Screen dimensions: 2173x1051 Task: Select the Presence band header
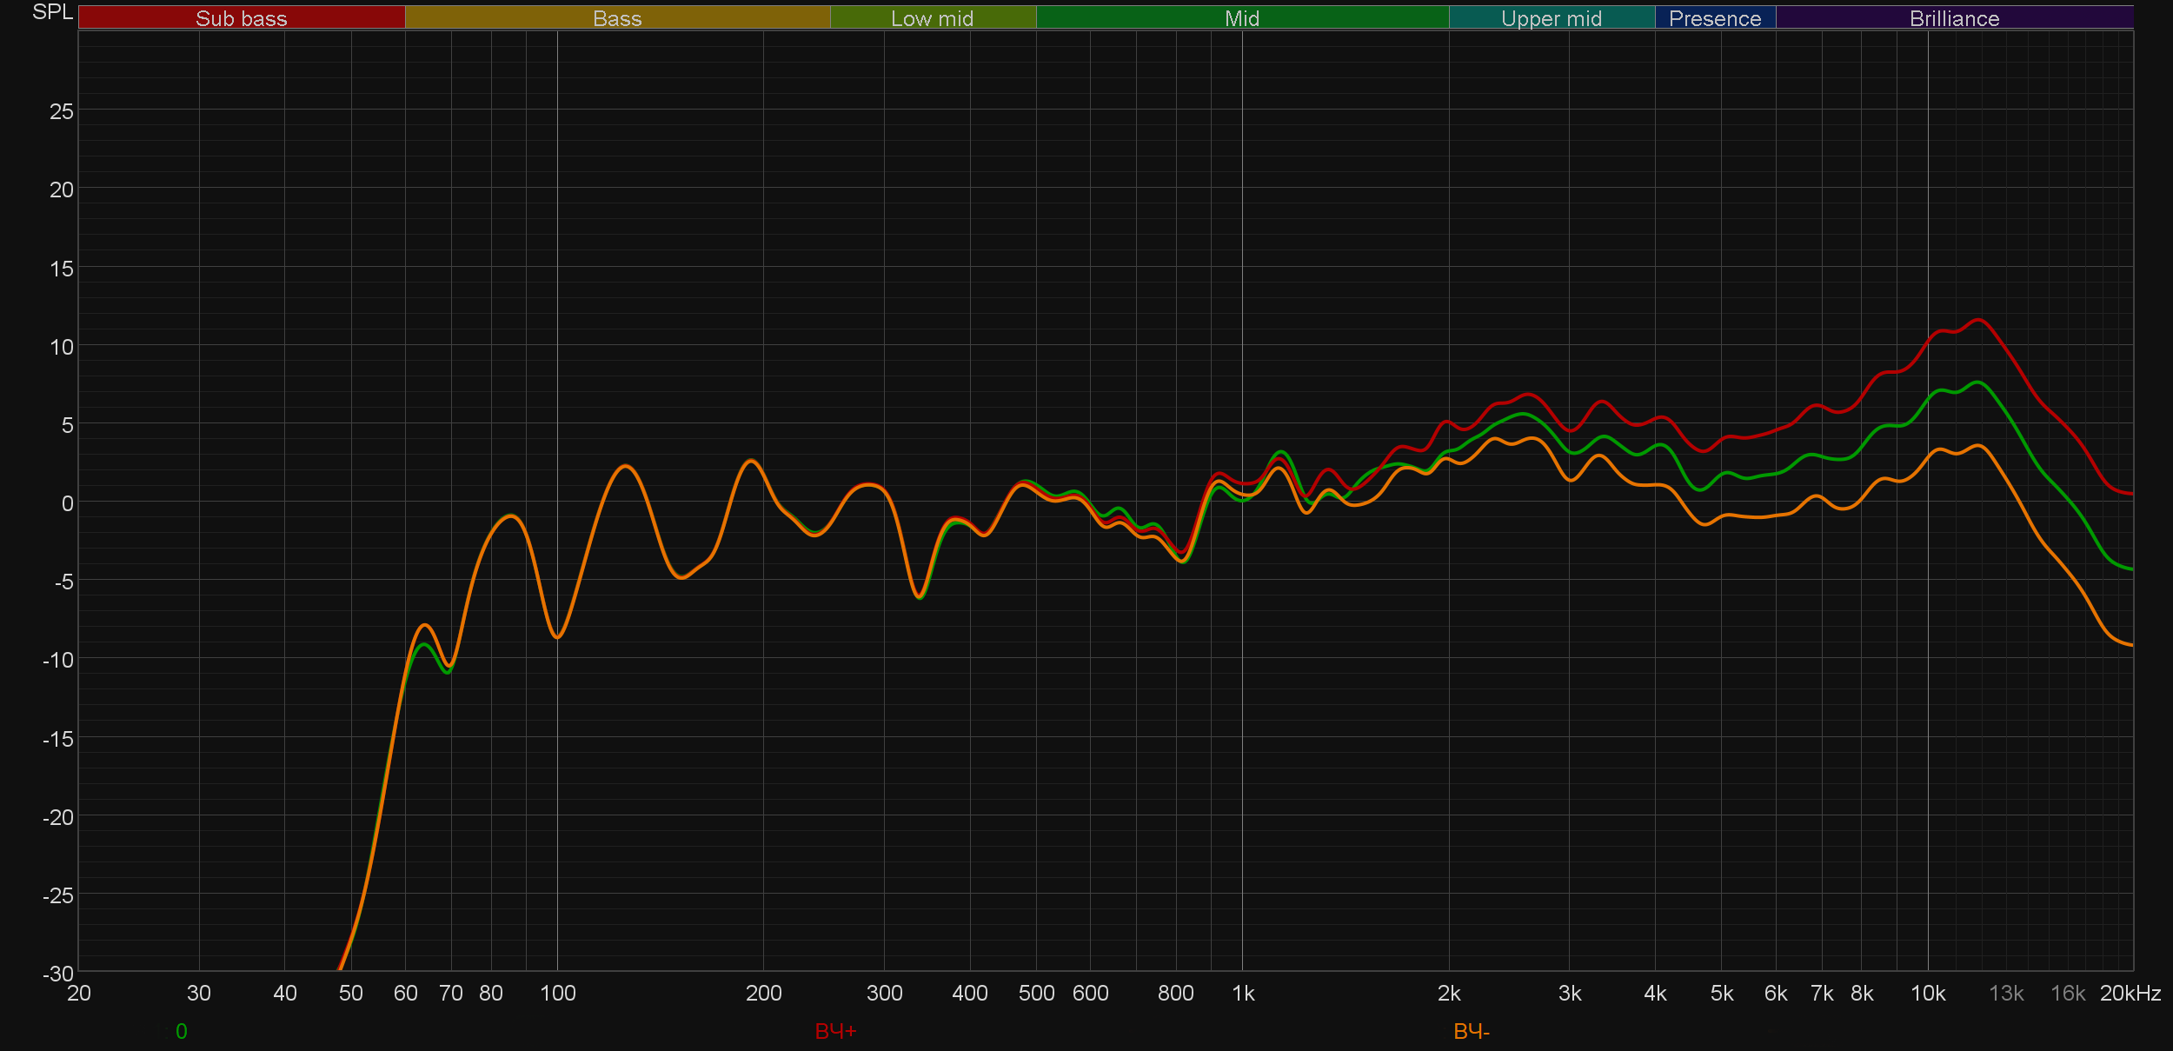coord(1714,18)
